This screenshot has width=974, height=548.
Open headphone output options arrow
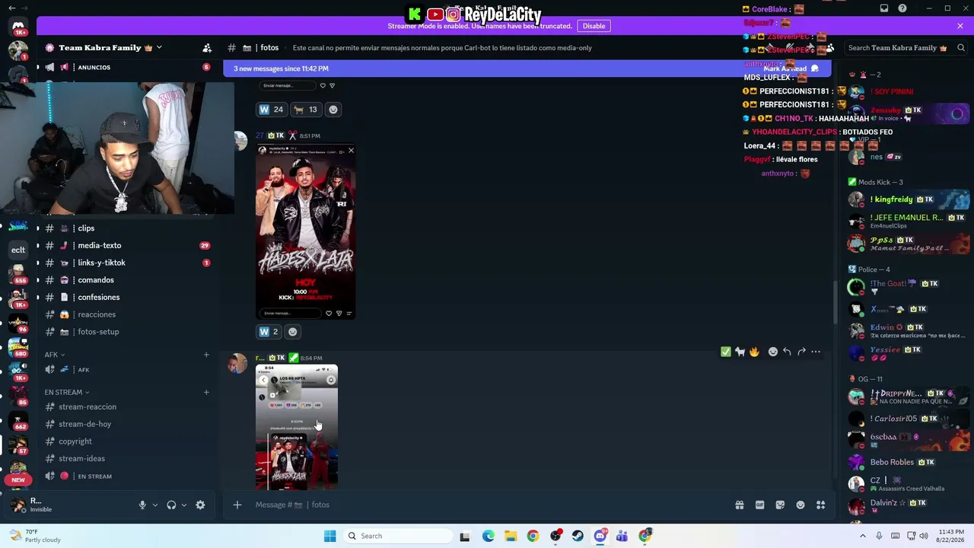(x=184, y=505)
